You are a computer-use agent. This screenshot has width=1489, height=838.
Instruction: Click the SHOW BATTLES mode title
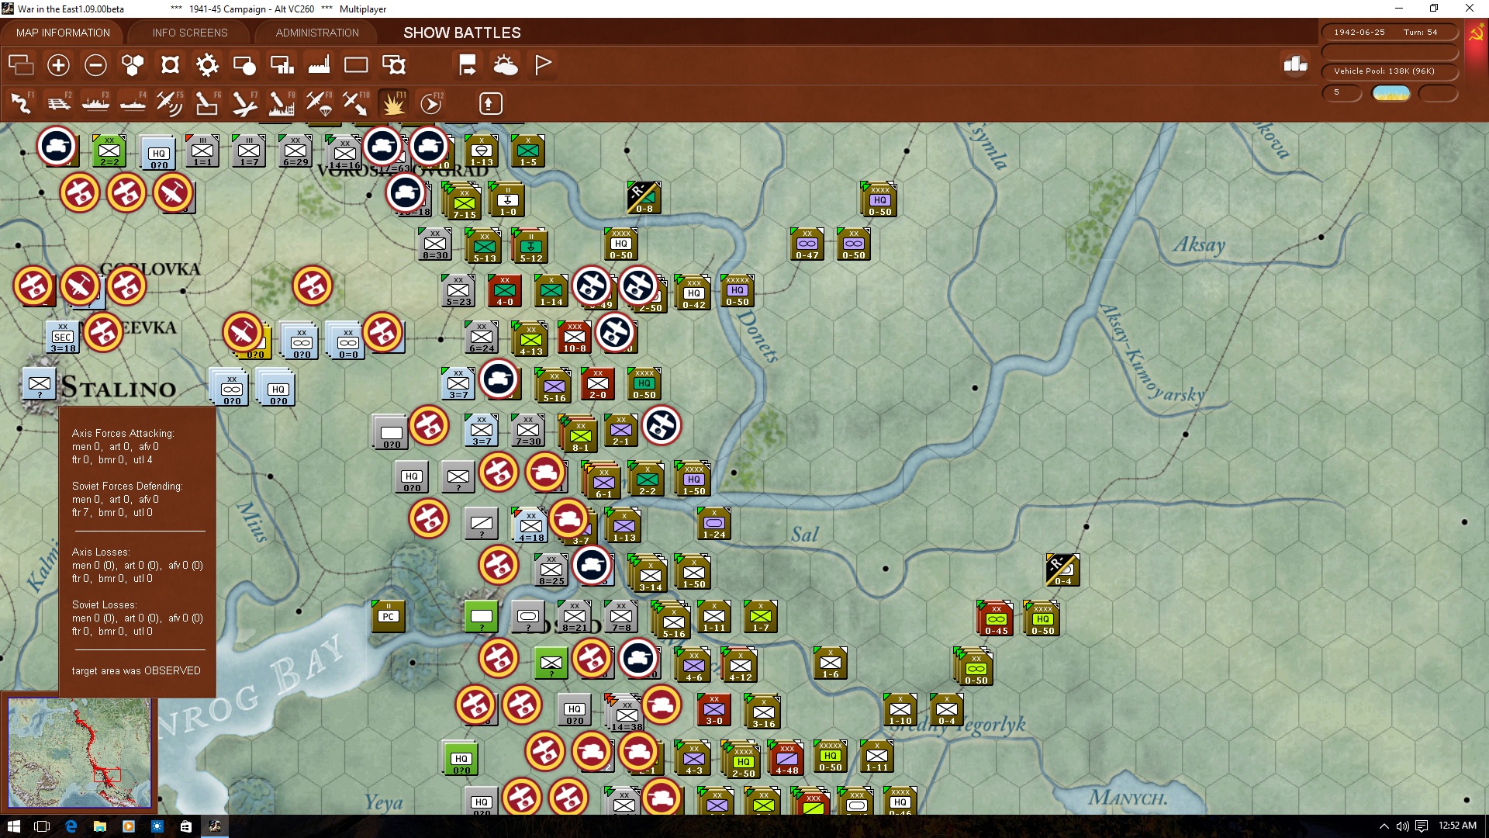click(462, 33)
